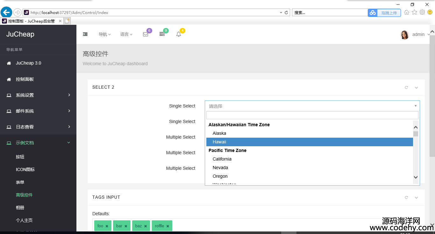The width and height of the screenshot is (435, 234).
Task: Click the bell alerts icon
Action: point(179,34)
